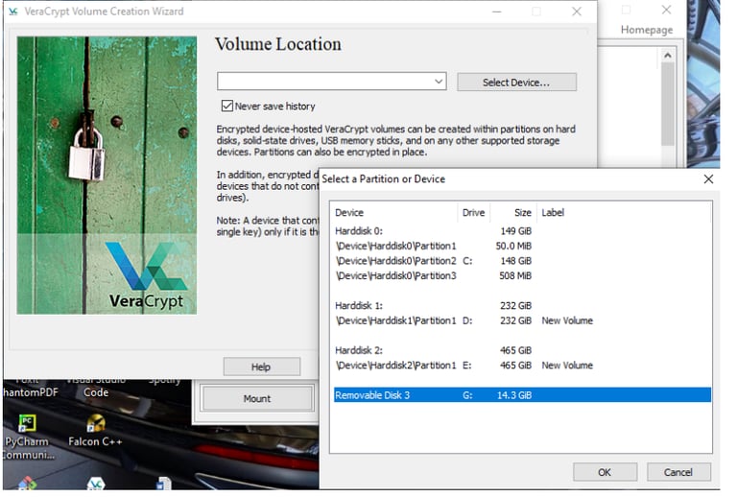Click the VeraCrypt logo icon in the title bar
The width and height of the screenshot is (737, 497).
pyautogui.click(x=13, y=12)
